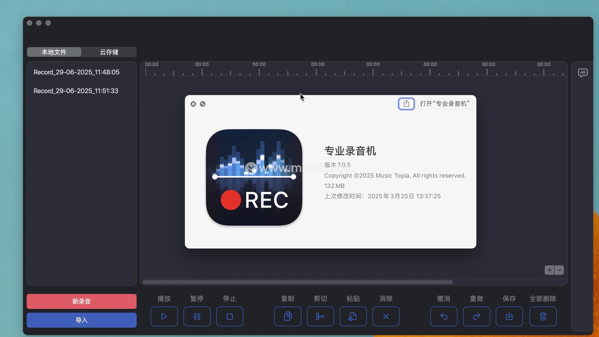The width and height of the screenshot is (599, 337).
Task: Click the circle-slash icon in preview window
Action: [x=202, y=104]
